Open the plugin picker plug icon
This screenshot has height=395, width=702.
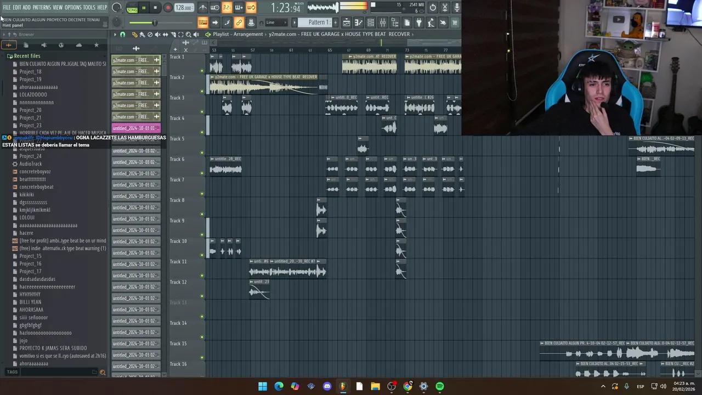click(x=419, y=22)
